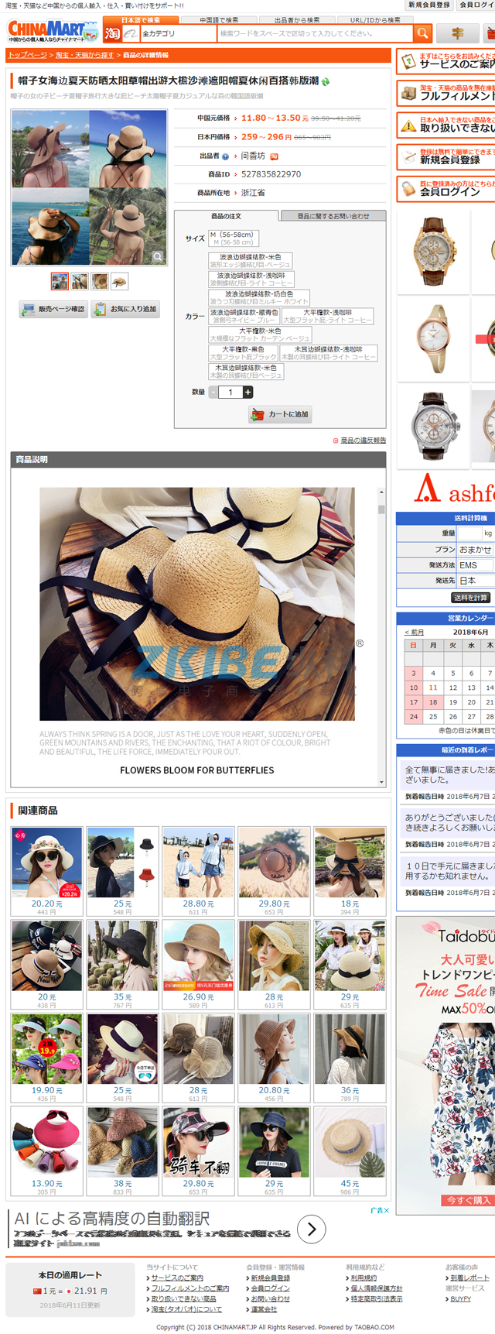Click the ChinaMart logo

tap(53, 31)
